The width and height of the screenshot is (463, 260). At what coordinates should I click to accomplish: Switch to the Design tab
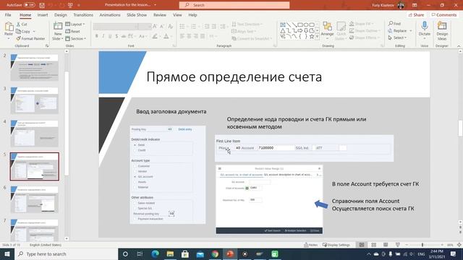61,14
